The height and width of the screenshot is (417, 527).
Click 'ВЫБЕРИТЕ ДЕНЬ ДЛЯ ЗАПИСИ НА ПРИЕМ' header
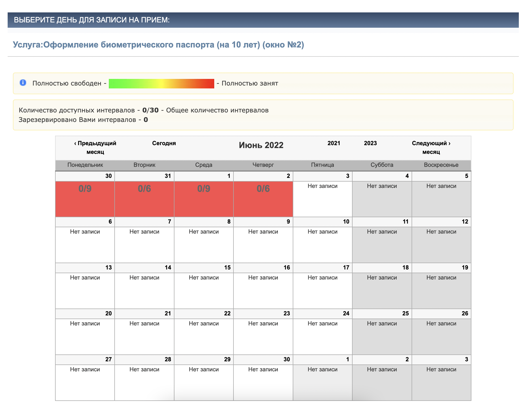point(92,20)
